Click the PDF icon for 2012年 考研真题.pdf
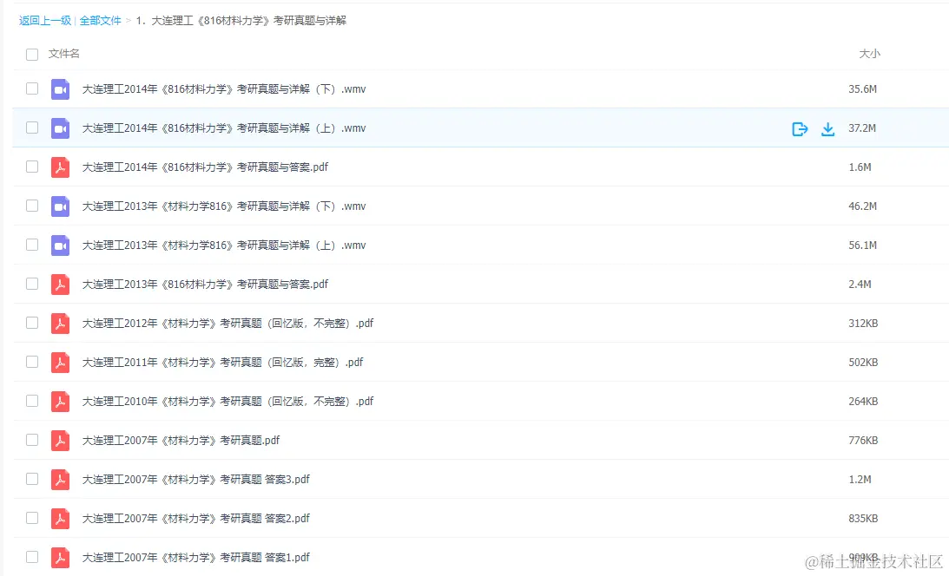This screenshot has width=949, height=576. (x=60, y=324)
